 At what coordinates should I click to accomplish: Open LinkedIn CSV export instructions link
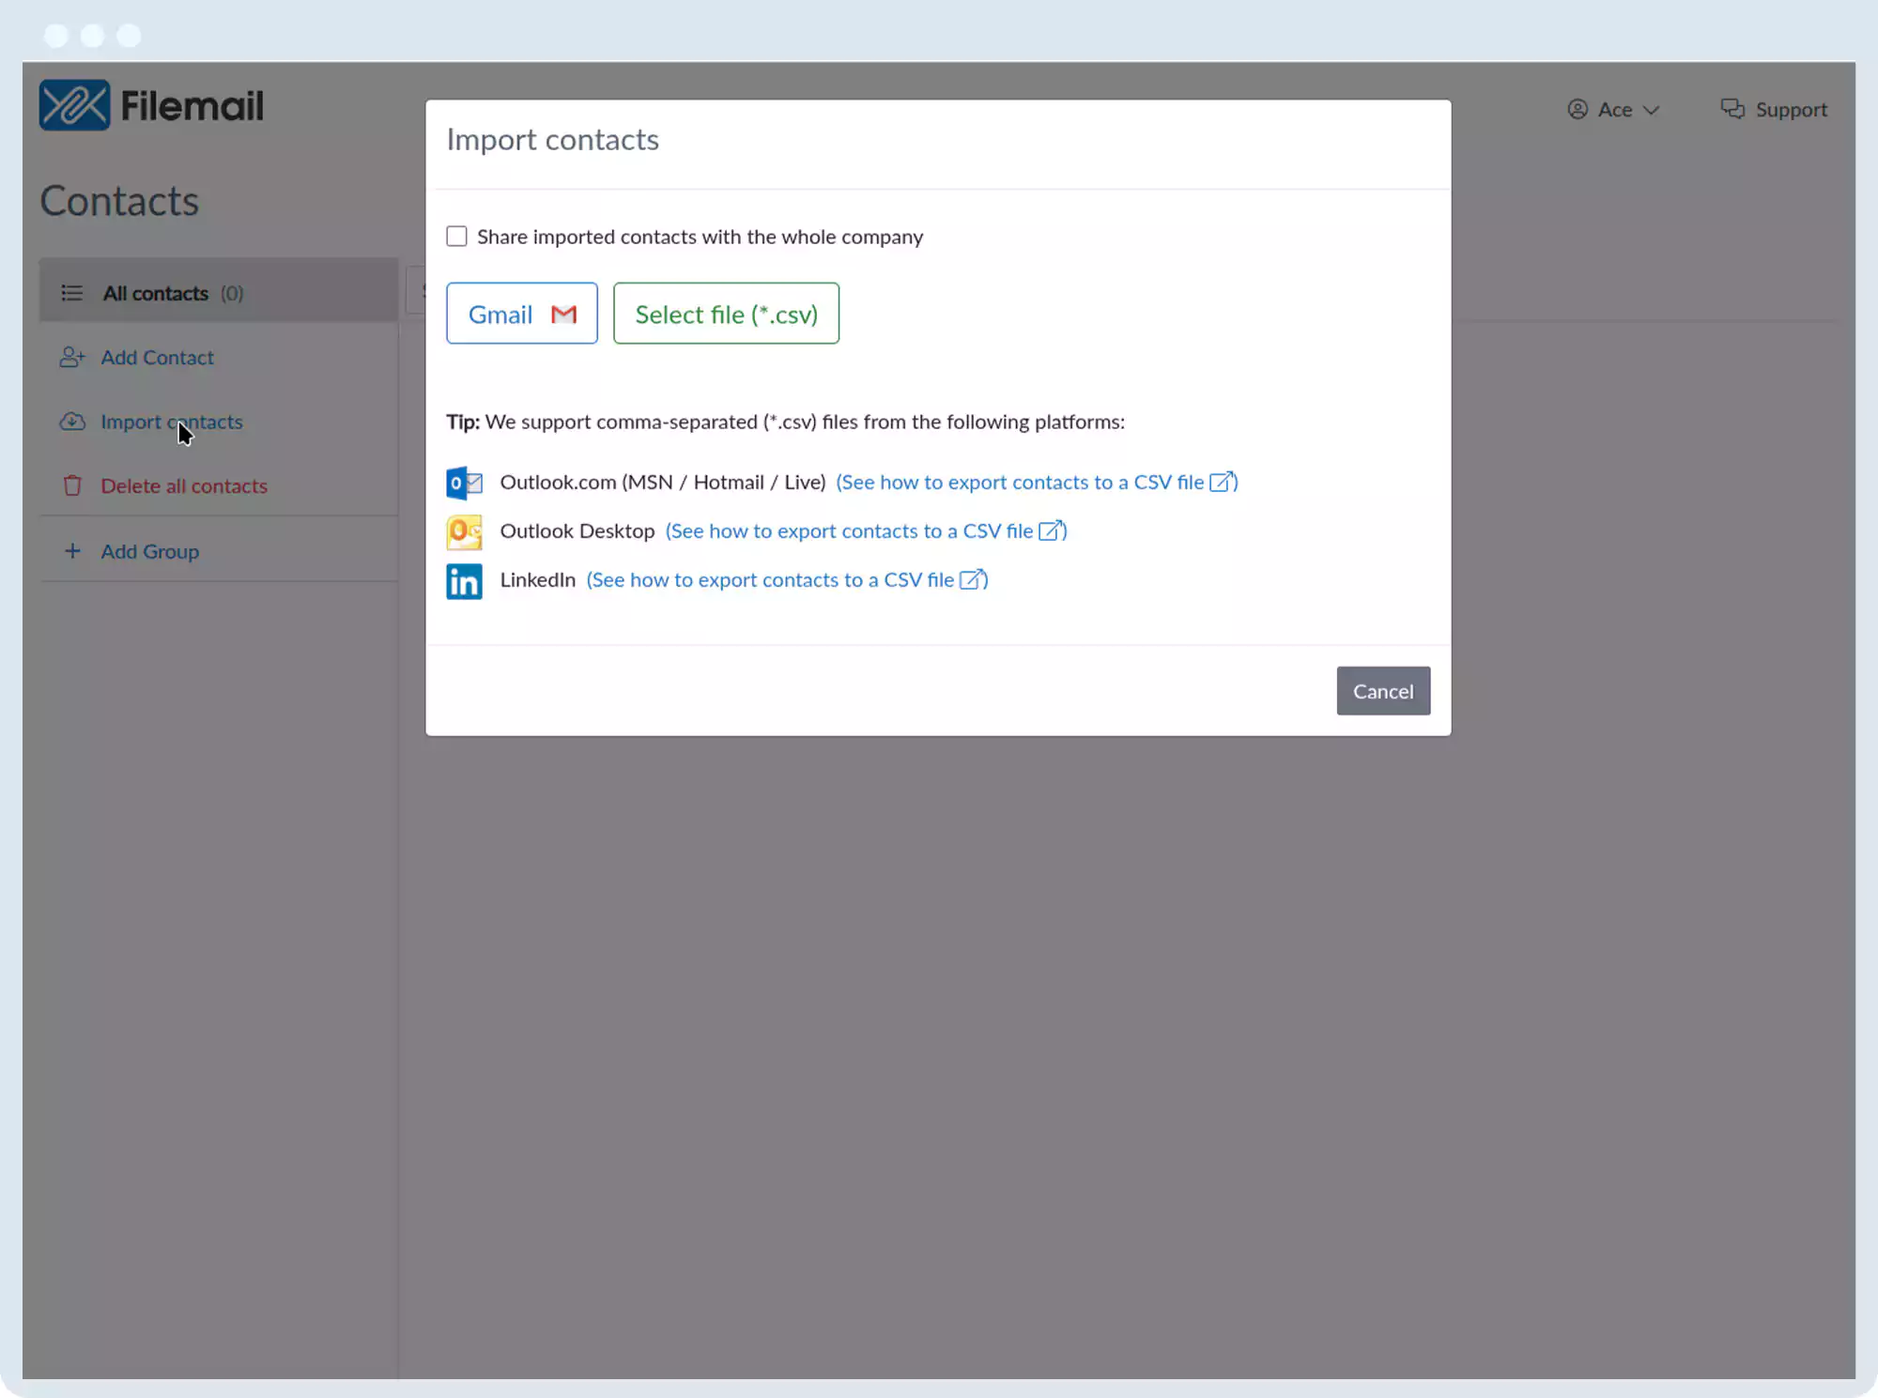coord(786,580)
